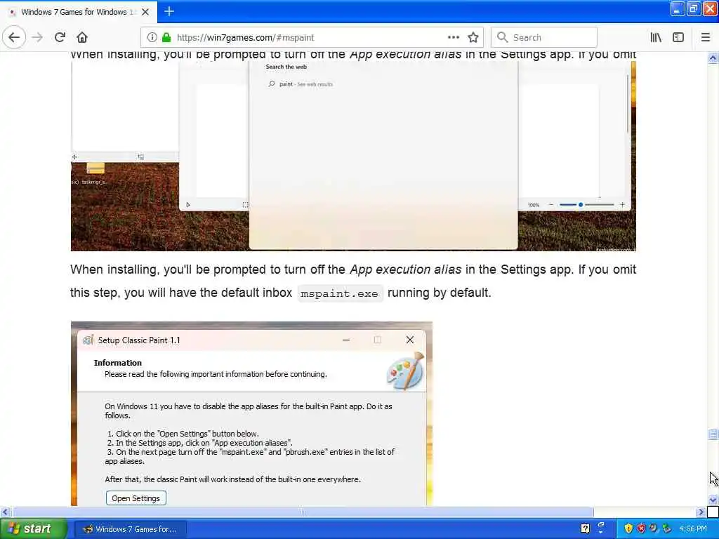Click the 'paint - See web results' row
Screen dimensions: 719x539
coord(301,84)
